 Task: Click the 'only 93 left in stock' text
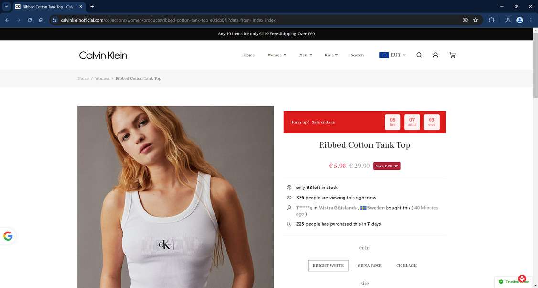coord(317,188)
